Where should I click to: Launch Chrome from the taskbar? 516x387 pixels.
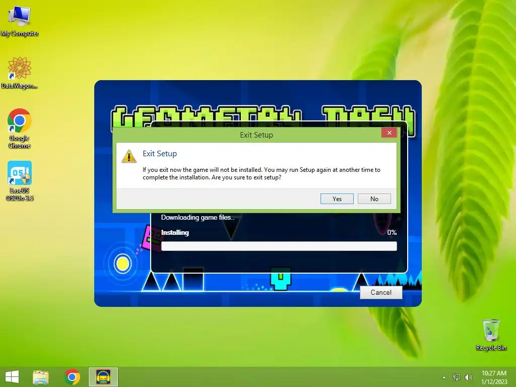coord(72,377)
